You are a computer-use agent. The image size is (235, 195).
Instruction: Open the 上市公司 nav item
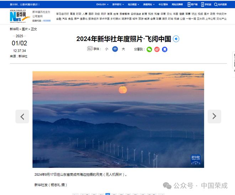(x=210, y=19)
